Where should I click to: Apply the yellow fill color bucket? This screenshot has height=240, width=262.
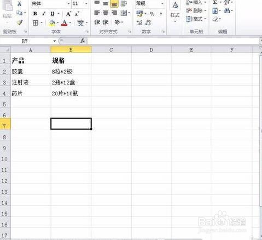click(52, 23)
